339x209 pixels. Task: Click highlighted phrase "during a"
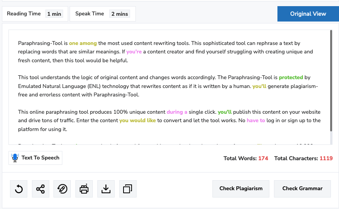click(177, 112)
